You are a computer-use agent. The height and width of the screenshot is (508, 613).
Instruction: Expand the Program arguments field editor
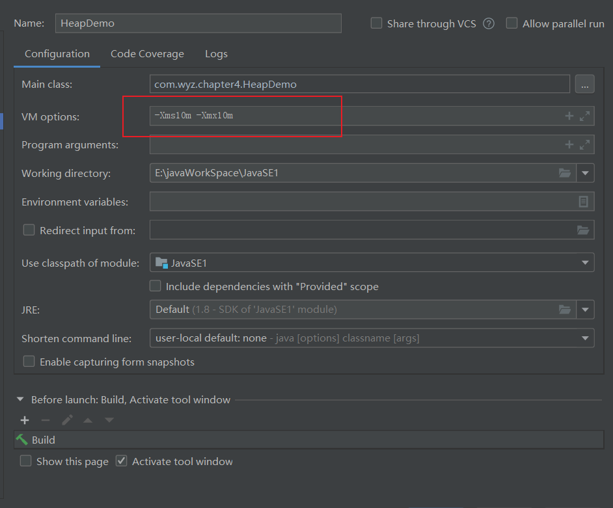point(584,145)
